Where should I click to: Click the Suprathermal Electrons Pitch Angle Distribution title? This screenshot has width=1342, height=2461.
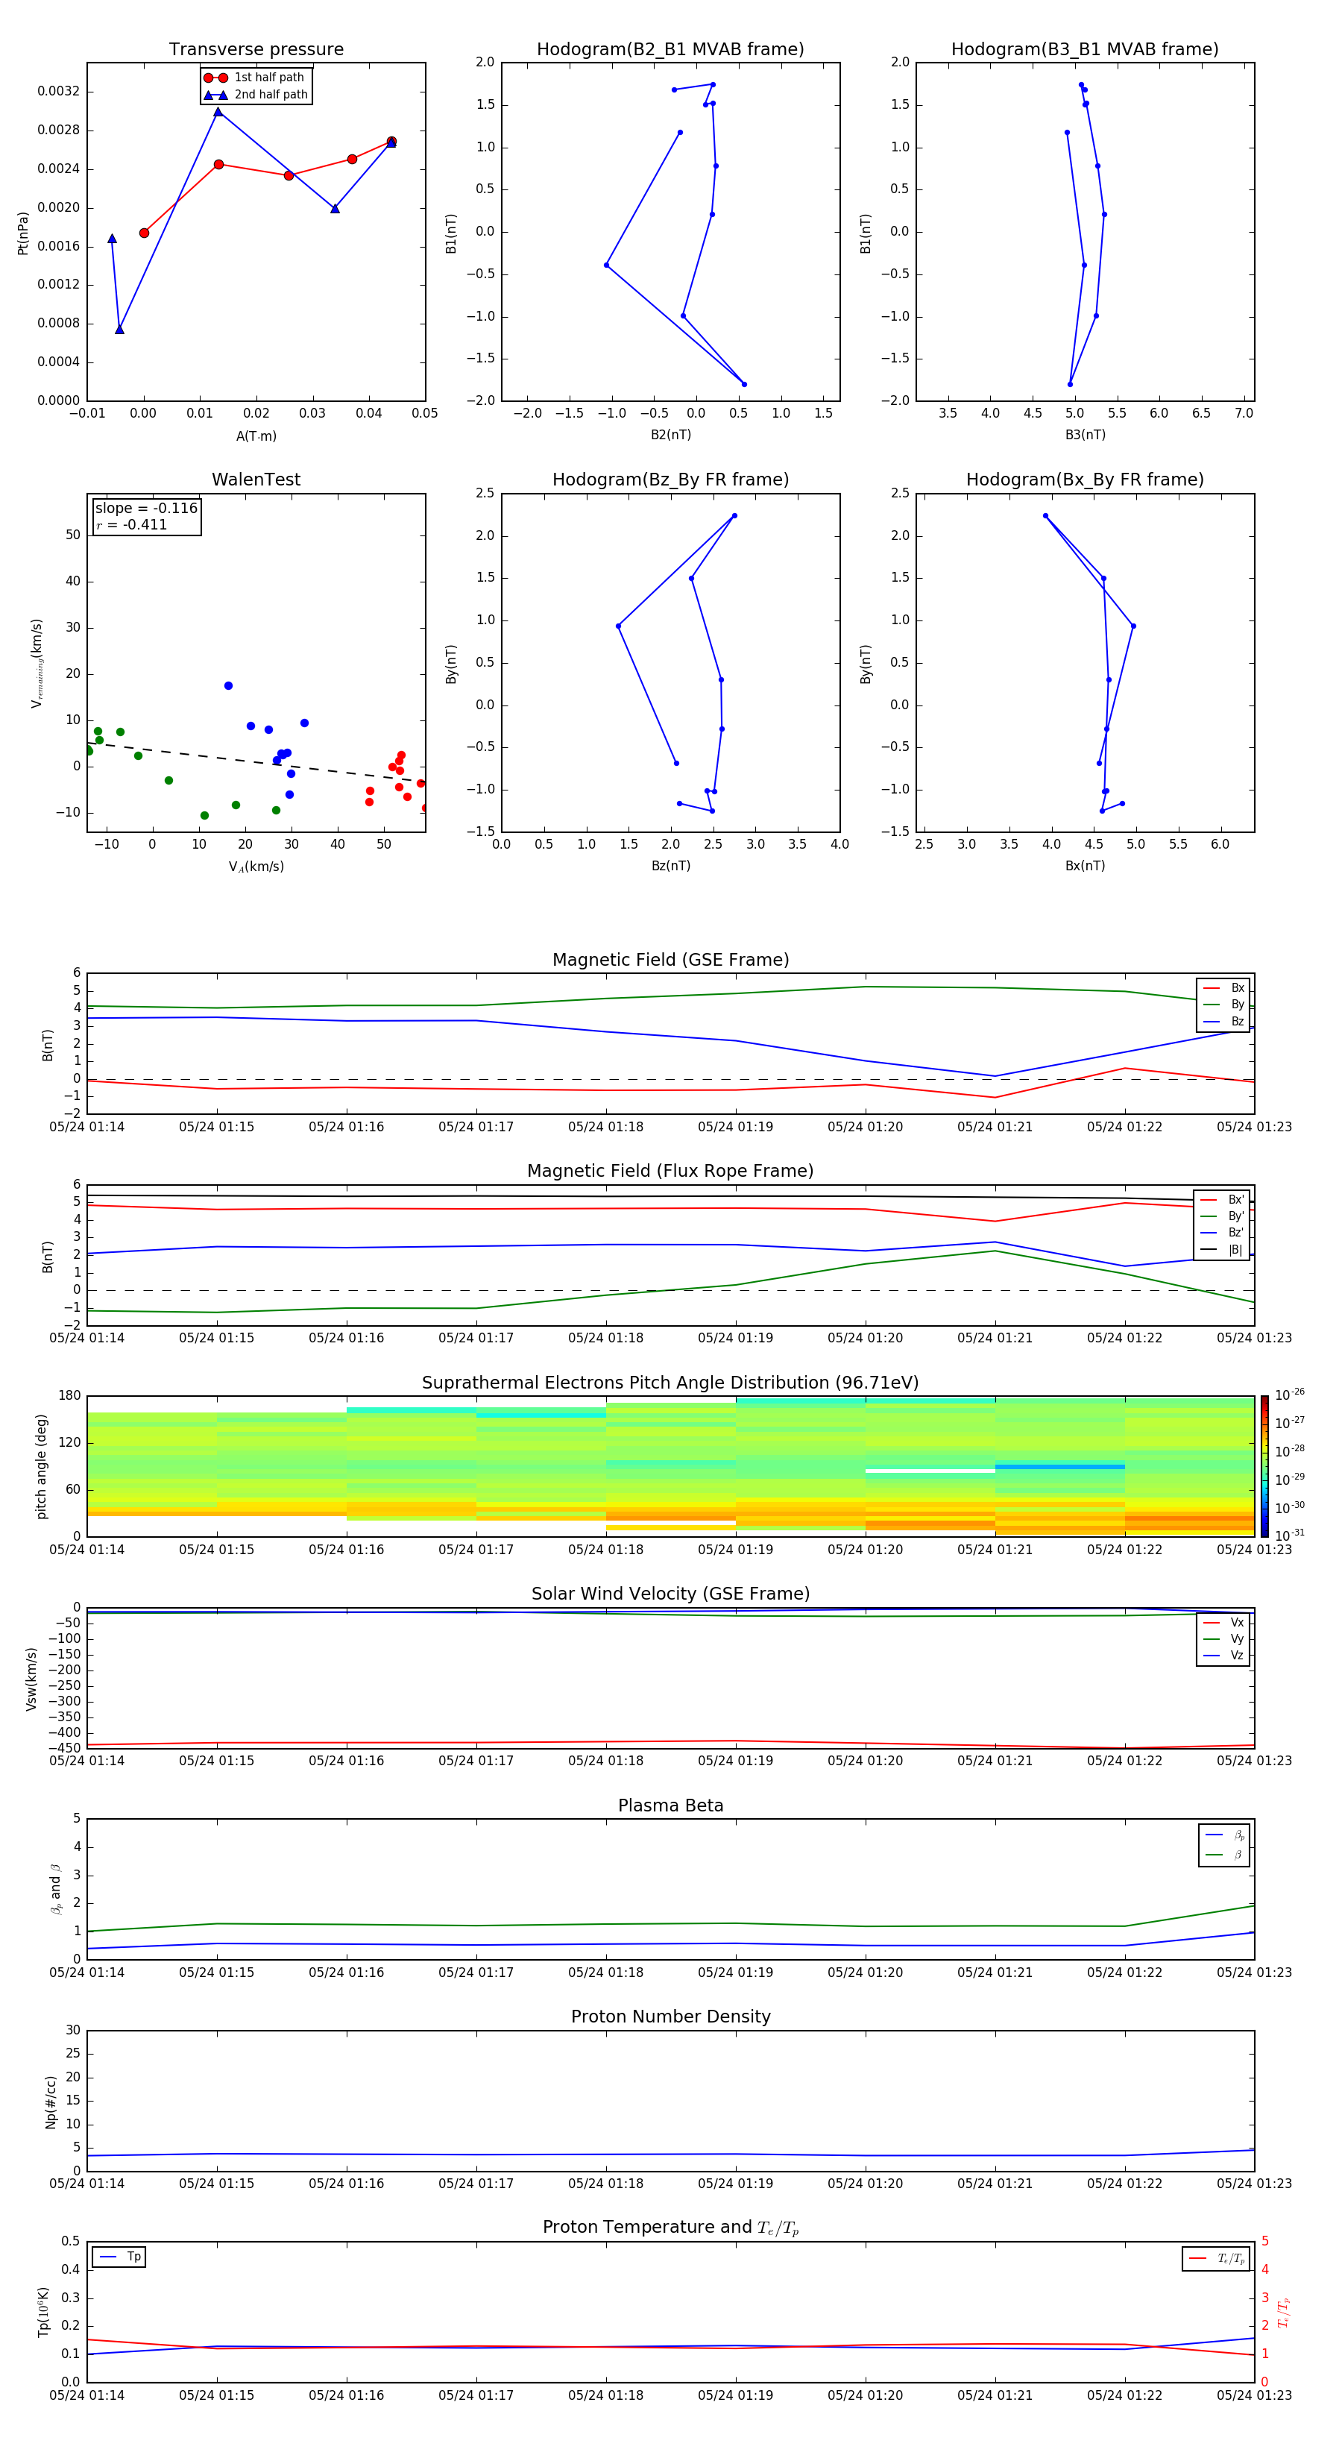point(670,1383)
